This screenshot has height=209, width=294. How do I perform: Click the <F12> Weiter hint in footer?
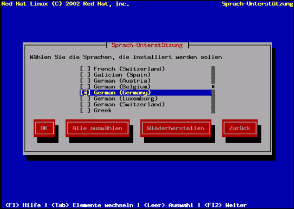[x=226, y=205]
